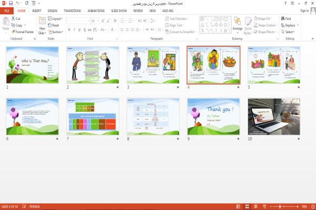316x210 pixels.
Task: Open the Shape Effects dropdown
Action: (265, 31)
